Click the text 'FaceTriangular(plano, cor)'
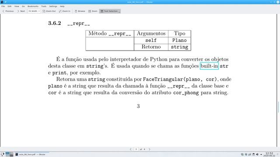280x157 pixels. [180, 79]
